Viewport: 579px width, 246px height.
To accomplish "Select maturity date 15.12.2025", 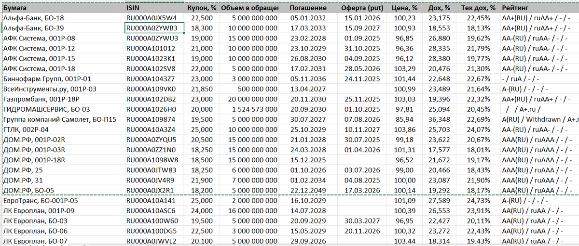I will 308,160.
